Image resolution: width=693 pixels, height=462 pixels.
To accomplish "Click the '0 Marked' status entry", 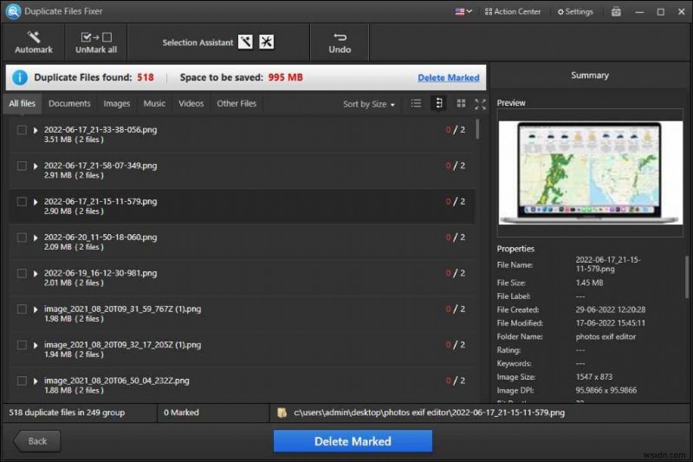I will point(181,413).
